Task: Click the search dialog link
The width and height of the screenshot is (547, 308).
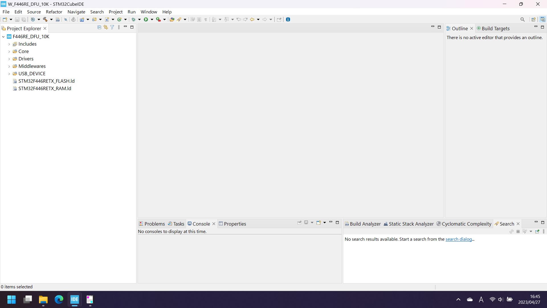Action: point(458,239)
